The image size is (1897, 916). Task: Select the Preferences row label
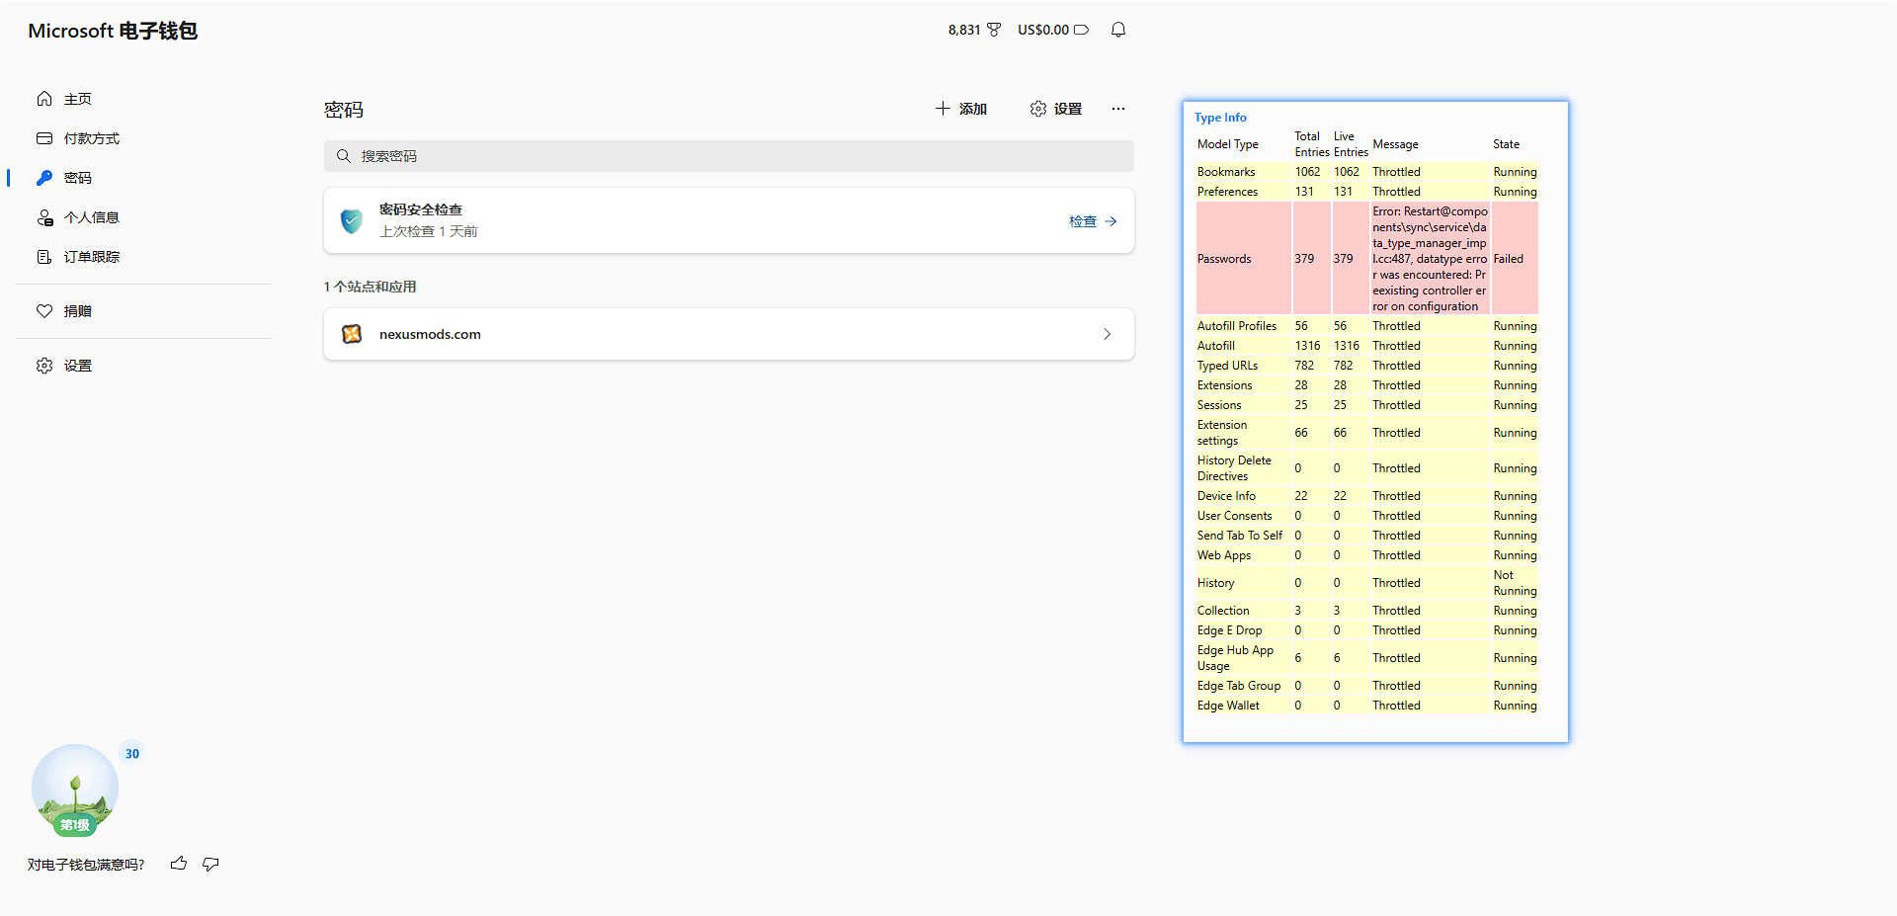coord(1228,192)
